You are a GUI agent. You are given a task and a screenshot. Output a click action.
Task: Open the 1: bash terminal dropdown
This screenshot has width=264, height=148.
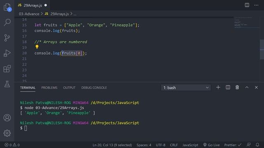[186, 88]
